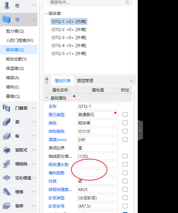Click the empty 横向短筋 value field
This screenshot has width=178, height=213.
[x=97, y=173]
